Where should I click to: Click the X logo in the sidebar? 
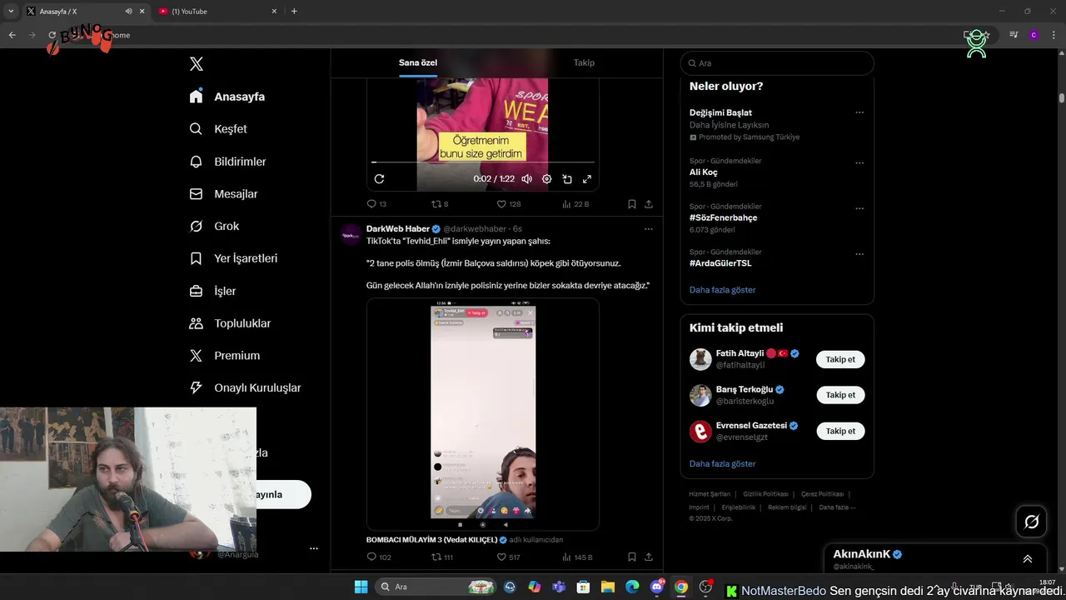(197, 64)
